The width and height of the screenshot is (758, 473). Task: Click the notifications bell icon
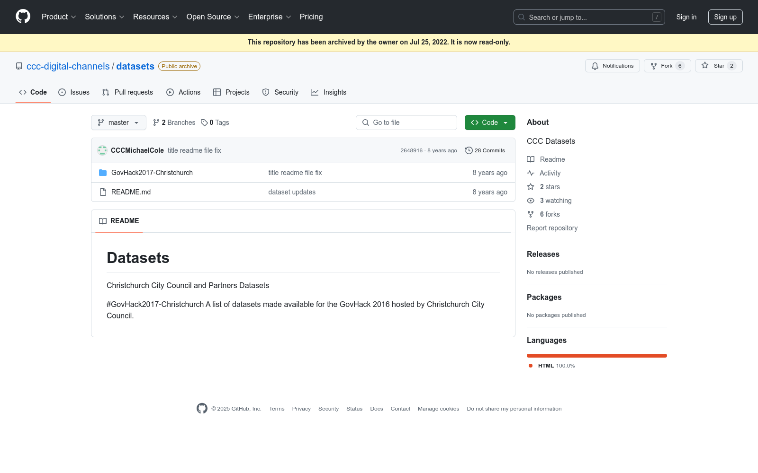(595, 66)
